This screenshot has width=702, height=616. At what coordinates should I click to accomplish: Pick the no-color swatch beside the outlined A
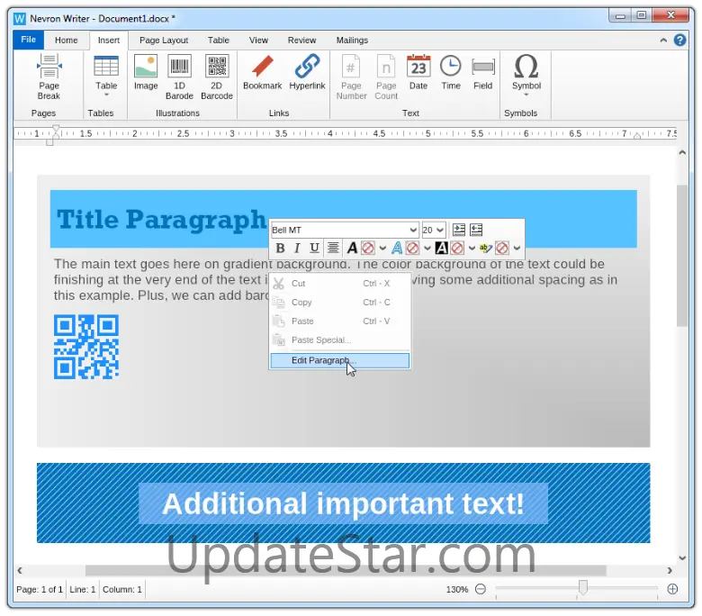[x=412, y=248]
